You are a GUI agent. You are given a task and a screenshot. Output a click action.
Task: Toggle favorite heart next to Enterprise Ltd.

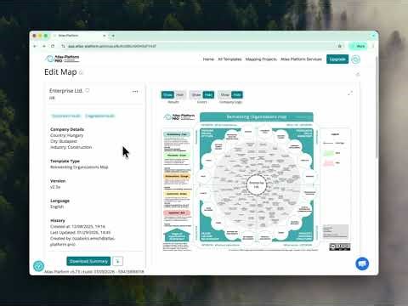pyautogui.click(x=88, y=91)
